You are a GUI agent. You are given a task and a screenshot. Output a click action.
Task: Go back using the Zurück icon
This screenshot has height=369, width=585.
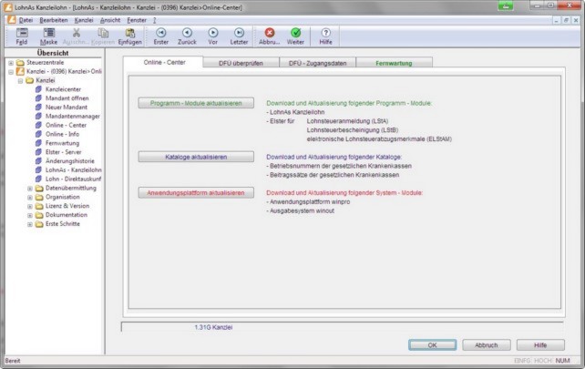[187, 36]
